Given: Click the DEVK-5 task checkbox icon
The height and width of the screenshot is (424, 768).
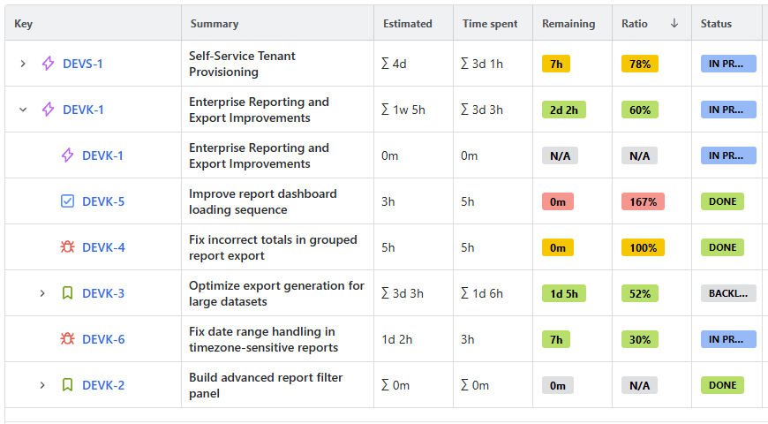Looking at the screenshot, I should (x=68, y=201).
